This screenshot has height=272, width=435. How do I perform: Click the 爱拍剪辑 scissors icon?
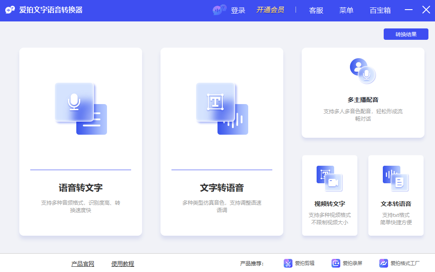pos(288,264)
